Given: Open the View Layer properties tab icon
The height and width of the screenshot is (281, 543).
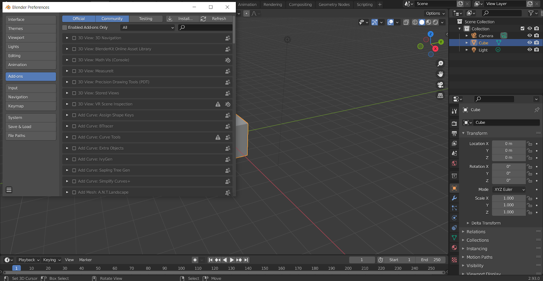Looking at the screenshot, I should [x=454, y=143].
